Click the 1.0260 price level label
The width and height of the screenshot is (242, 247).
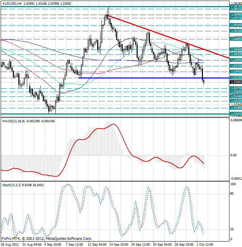coord(236,92)
